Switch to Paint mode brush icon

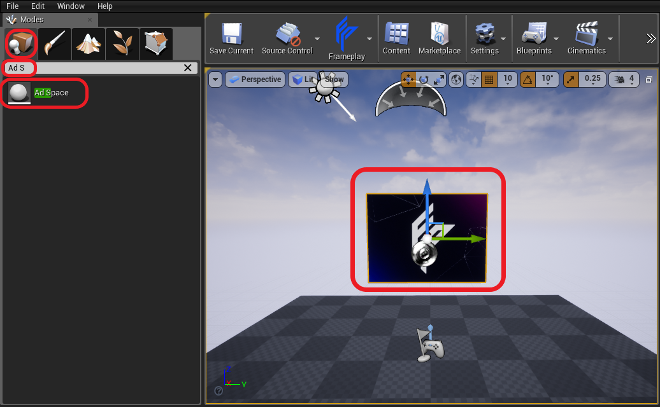pyautogui.click(x=55, y=44)
